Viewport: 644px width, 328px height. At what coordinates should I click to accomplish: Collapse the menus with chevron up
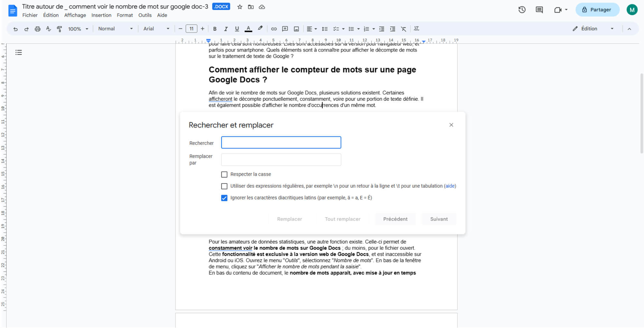click(629, 29)
